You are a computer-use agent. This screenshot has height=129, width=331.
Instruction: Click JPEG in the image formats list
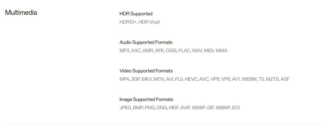(125, 108)
